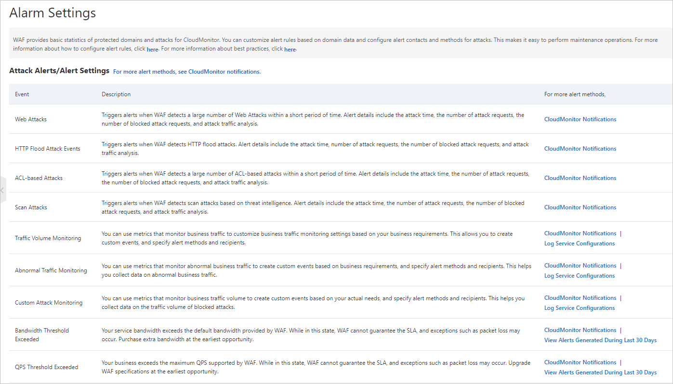Click the 'Description' column header
Image resolution: width=673 pixels, height=384 pixels.
(116, 94)
